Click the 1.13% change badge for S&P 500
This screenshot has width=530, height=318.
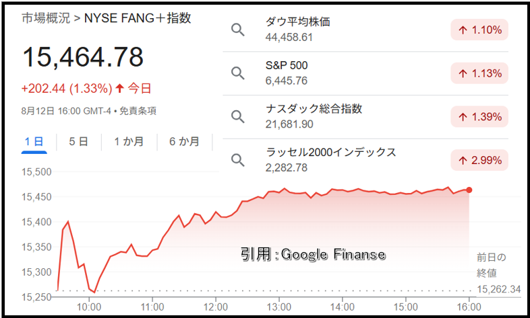tap(479, 73)
